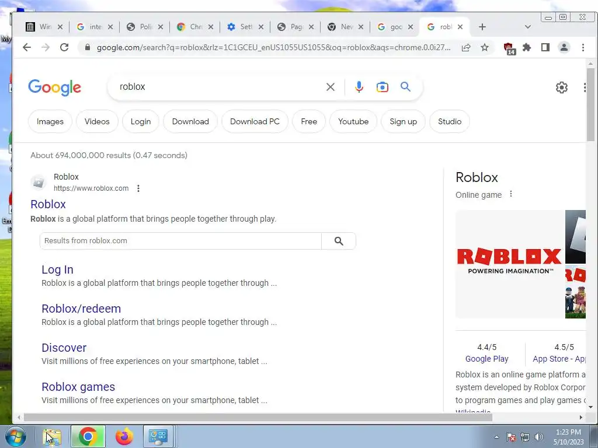
Task: Click the 'Results from roblox.com' search field
Action: click(180, 241)
